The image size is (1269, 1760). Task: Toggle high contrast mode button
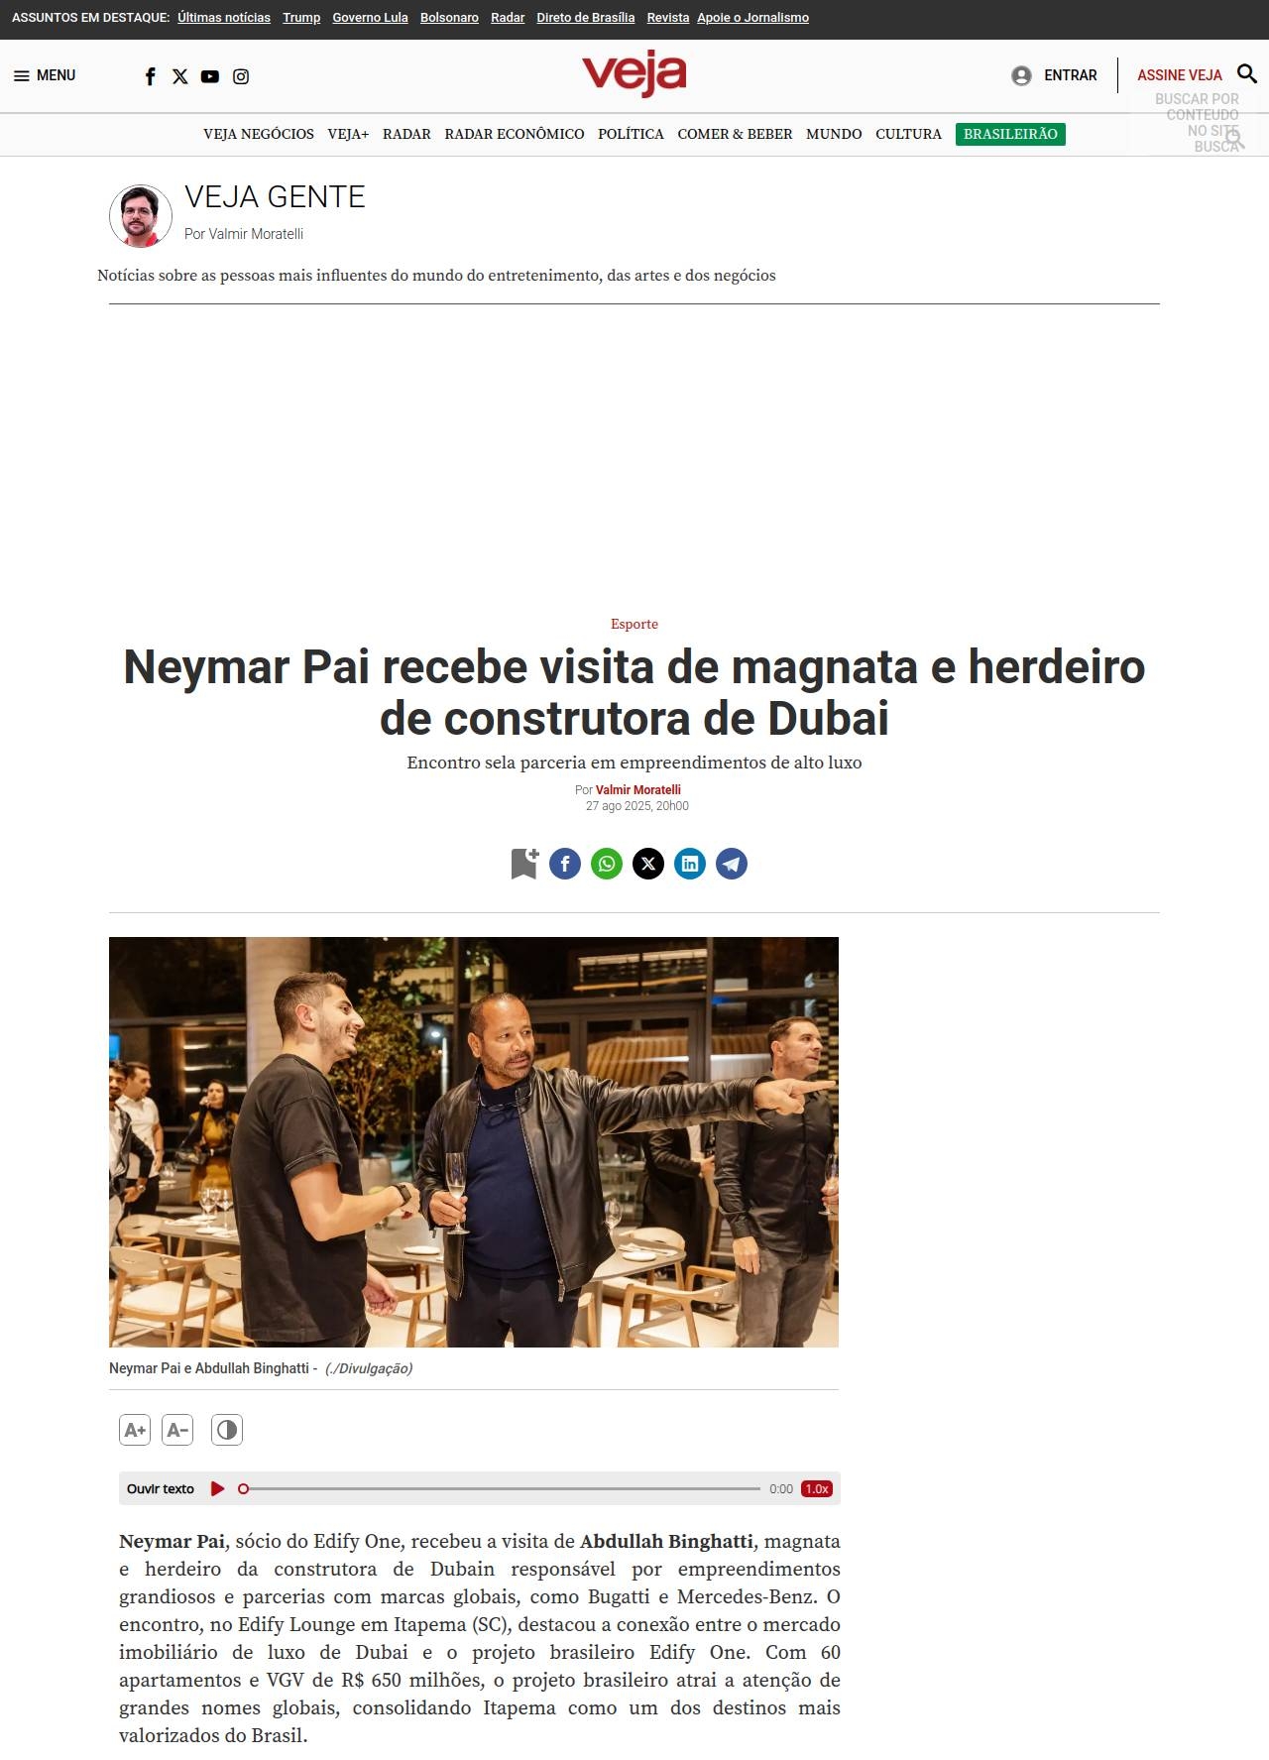[x=227, y=1430]
